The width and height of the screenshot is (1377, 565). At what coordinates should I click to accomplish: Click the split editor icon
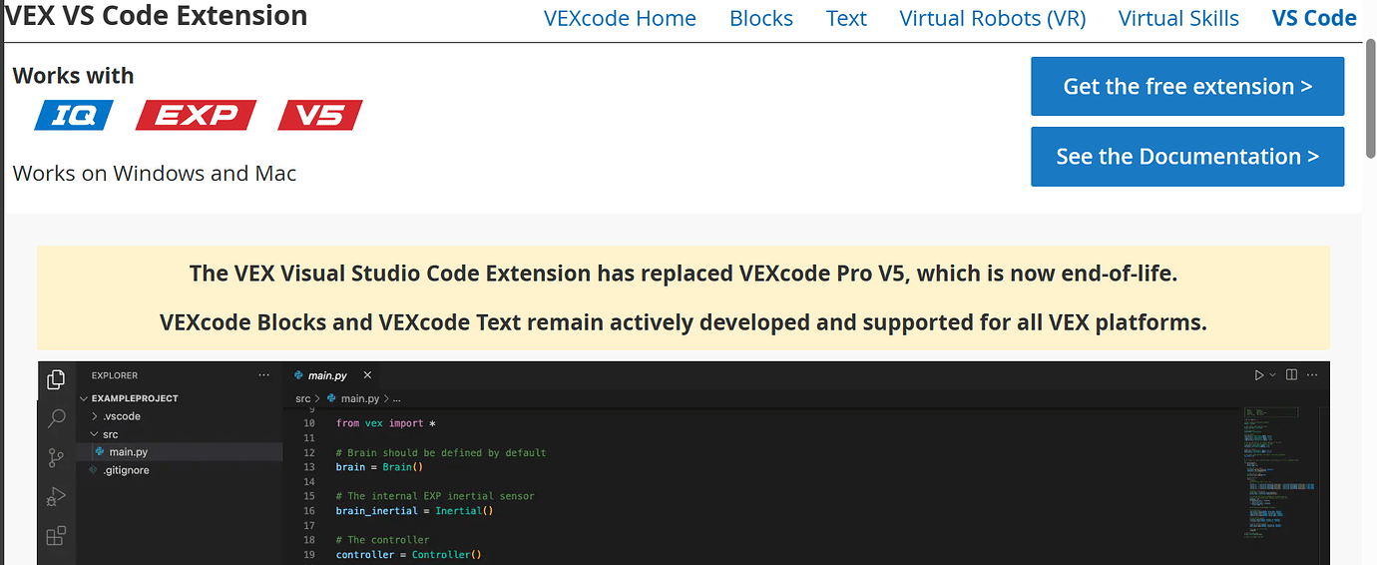pyautogui.click(x=1291, y=375)
